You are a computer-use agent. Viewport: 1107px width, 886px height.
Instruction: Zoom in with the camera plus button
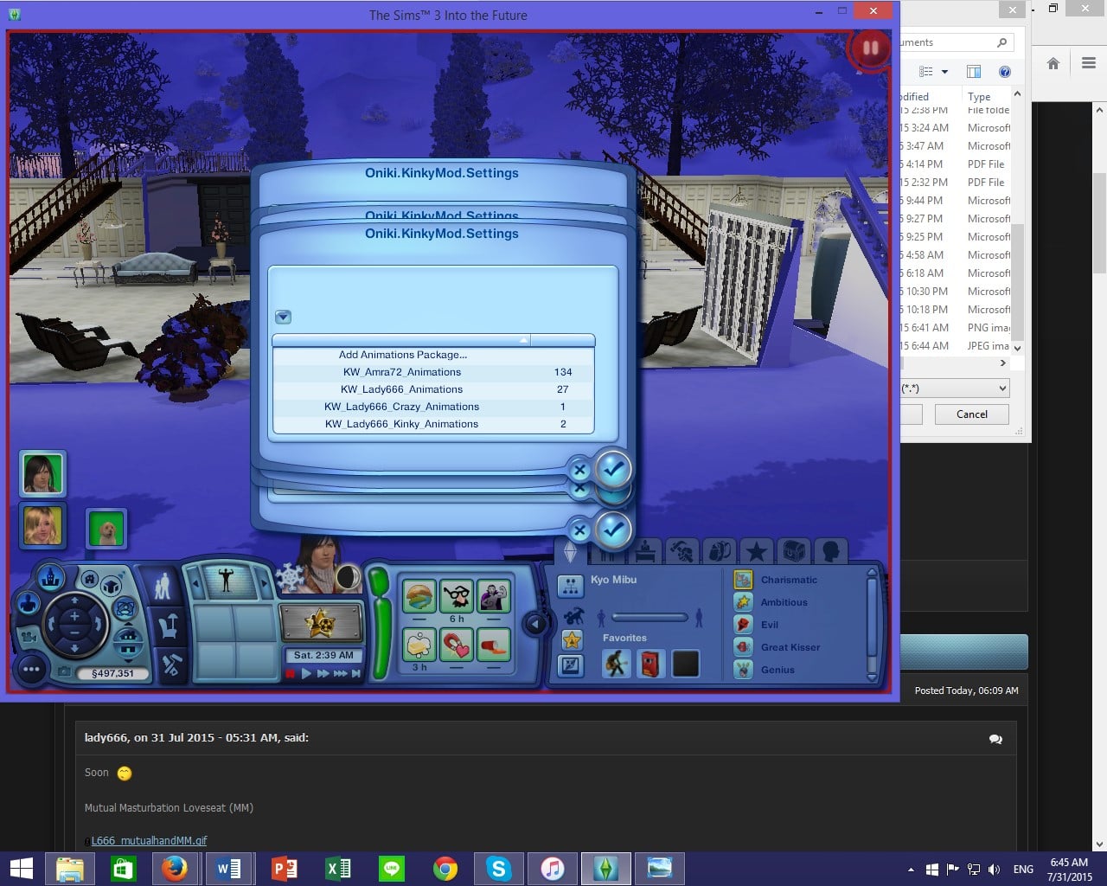coord(74,616)
